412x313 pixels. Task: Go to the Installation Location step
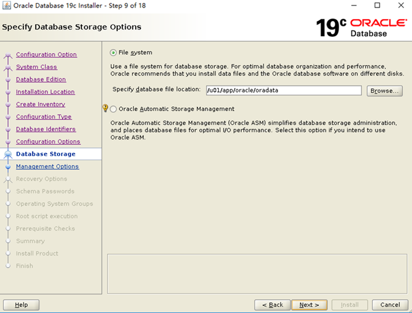click(x=45, y=92)
